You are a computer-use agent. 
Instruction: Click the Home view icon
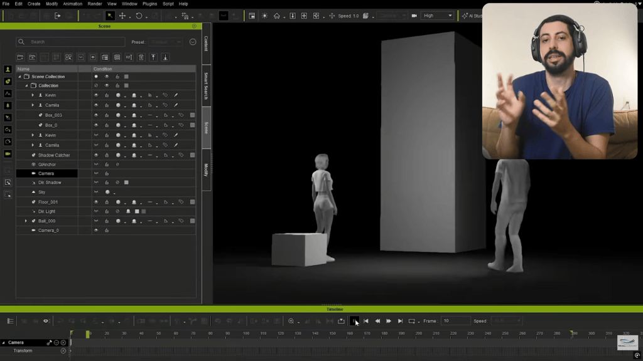click(277, 16)
